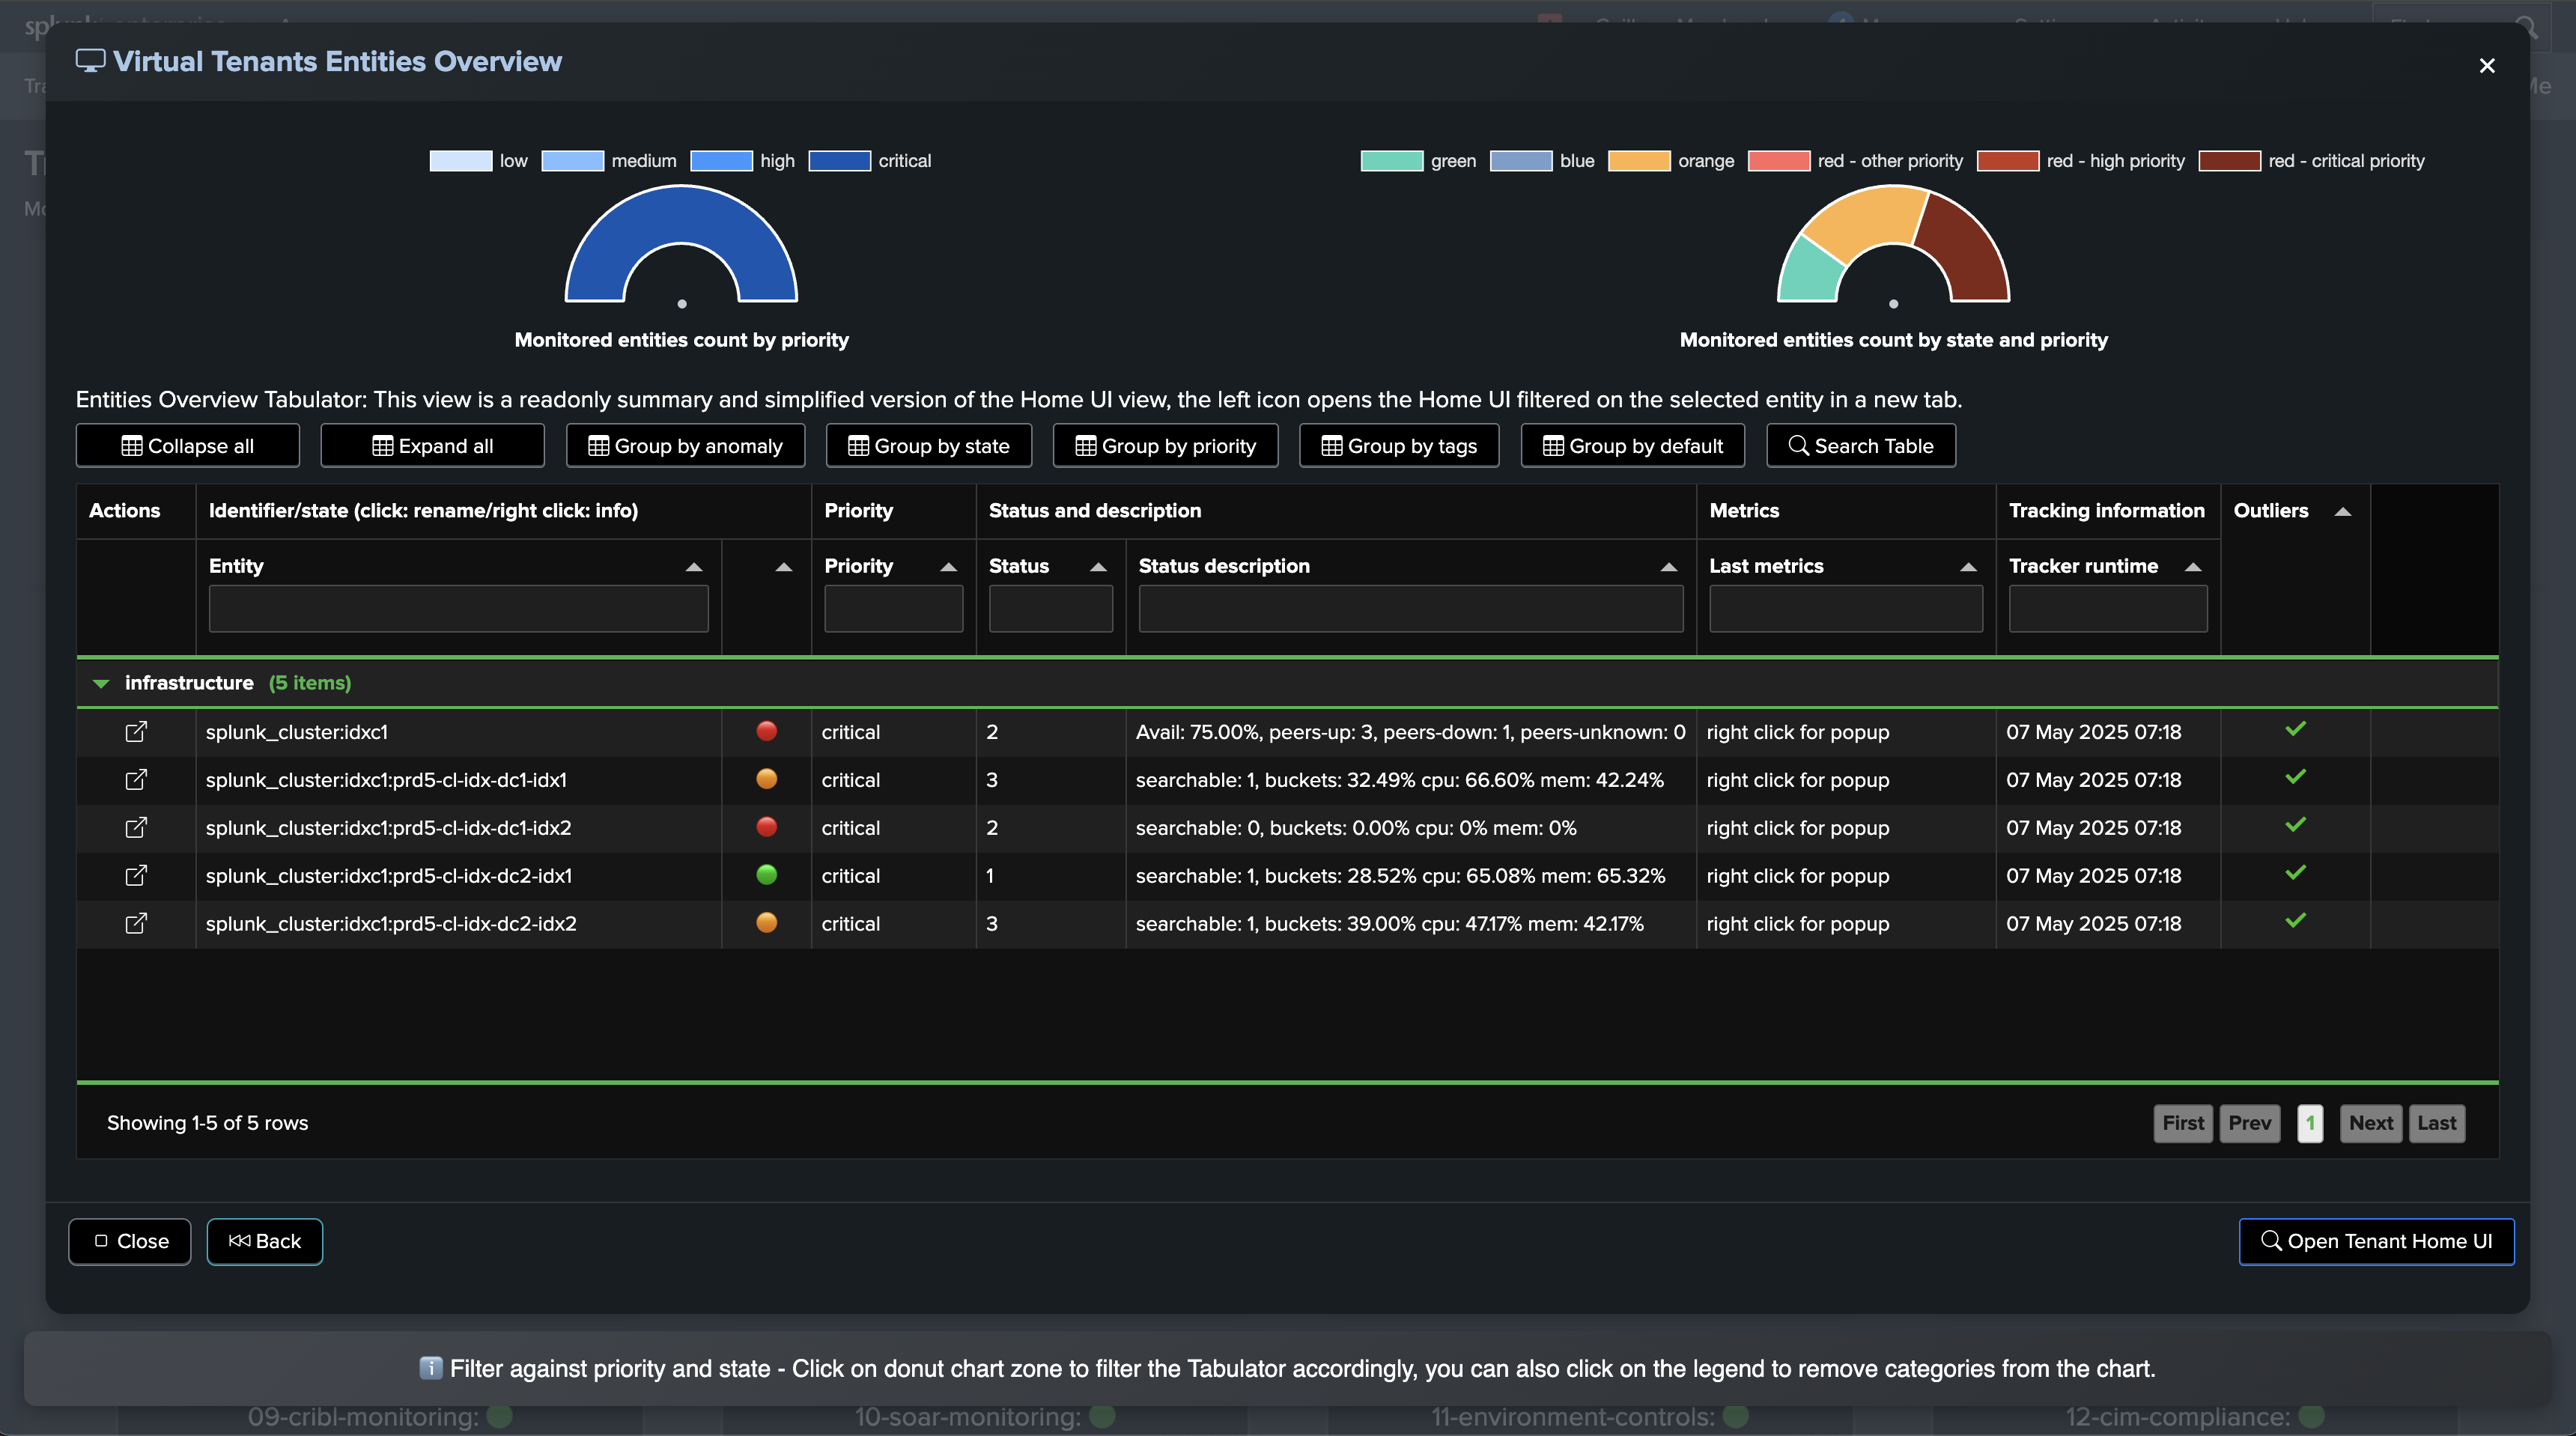Sort by state indicator column

(784, 567)
